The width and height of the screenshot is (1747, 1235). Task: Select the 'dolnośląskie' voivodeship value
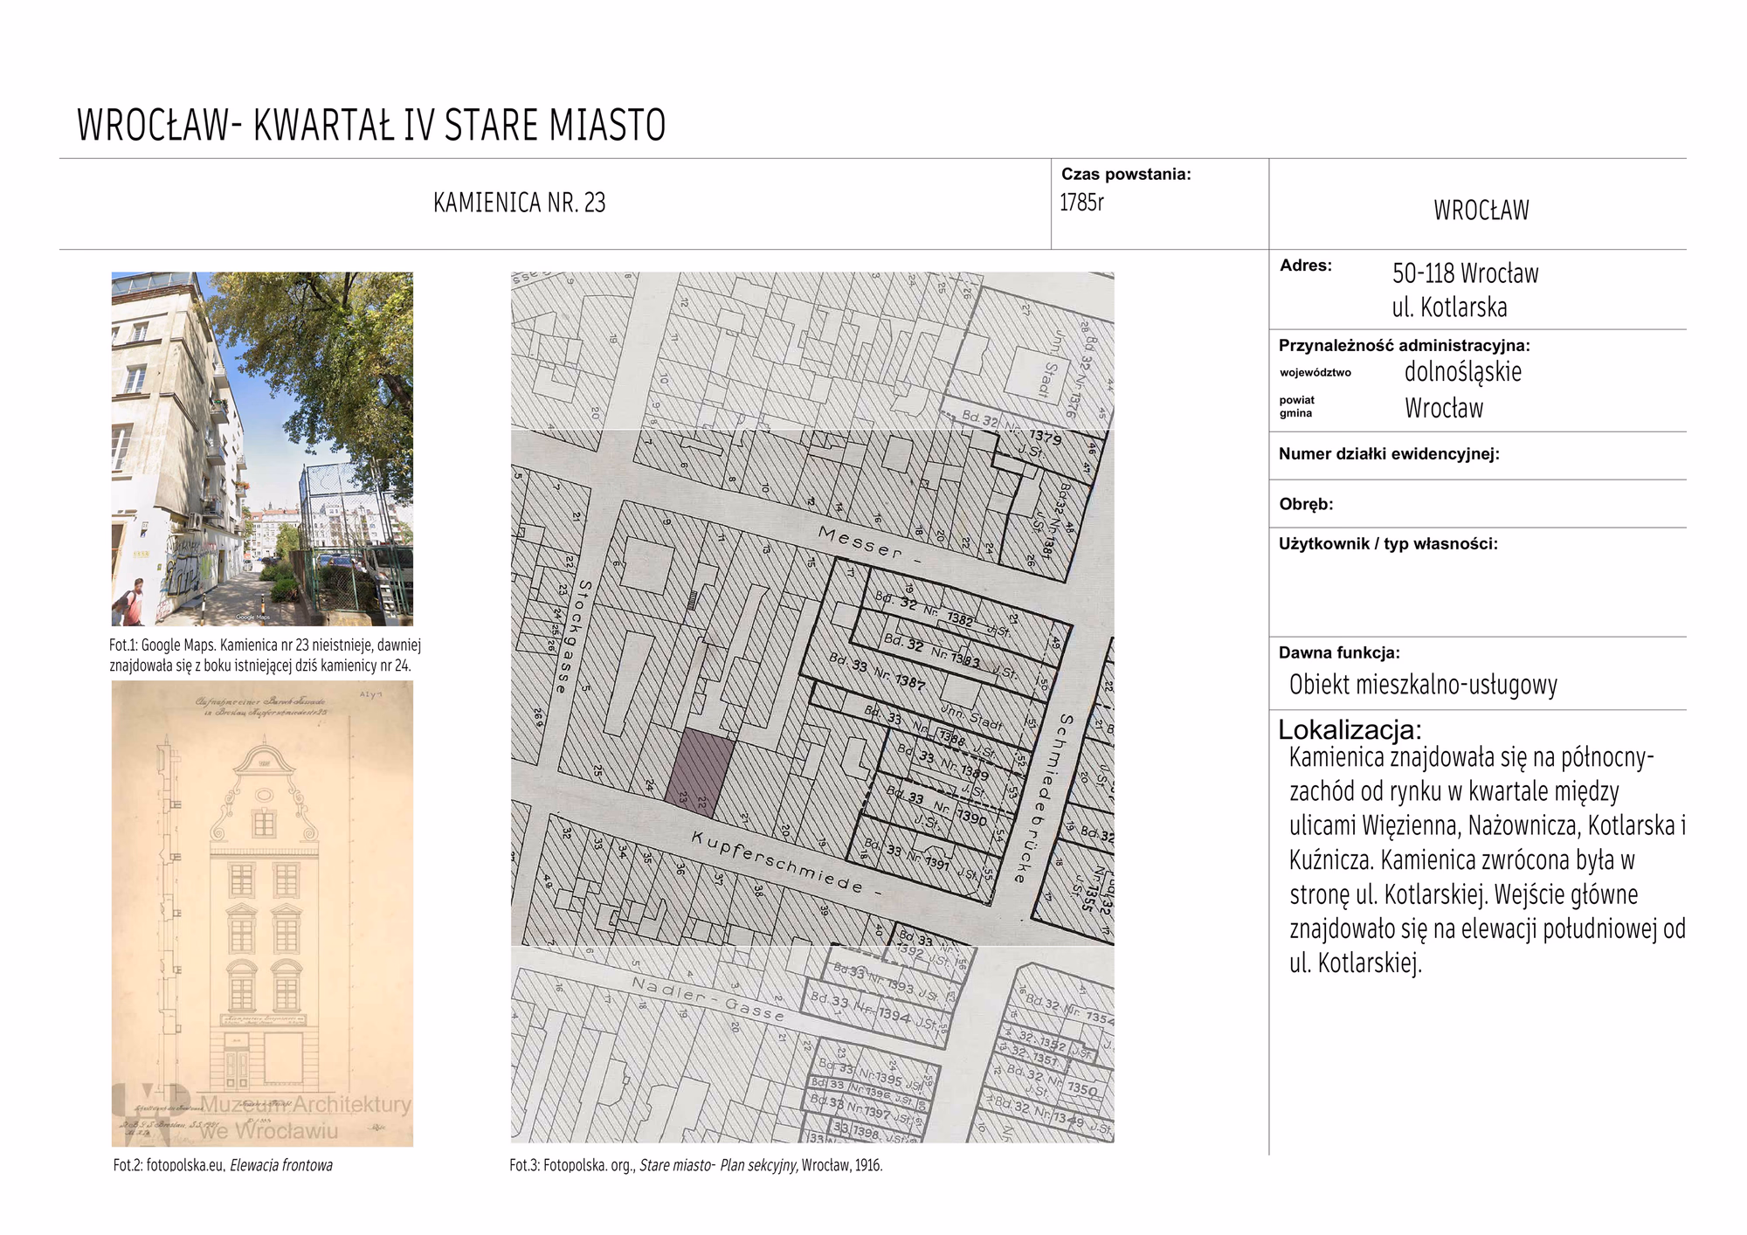click(x=1462, y=372)
